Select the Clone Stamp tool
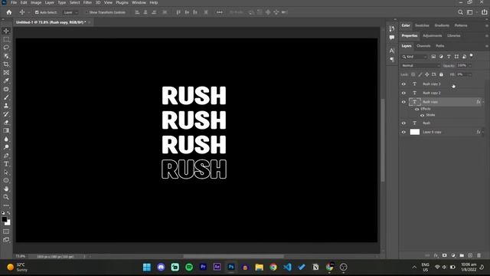 coord(6,106)
